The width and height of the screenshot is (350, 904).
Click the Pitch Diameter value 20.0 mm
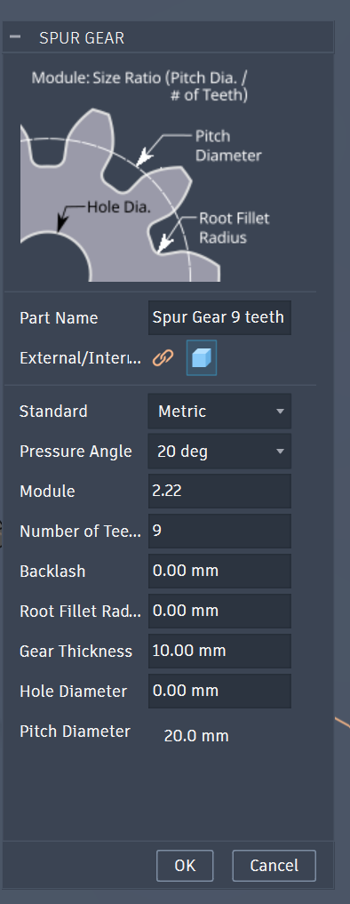[196, 736]
